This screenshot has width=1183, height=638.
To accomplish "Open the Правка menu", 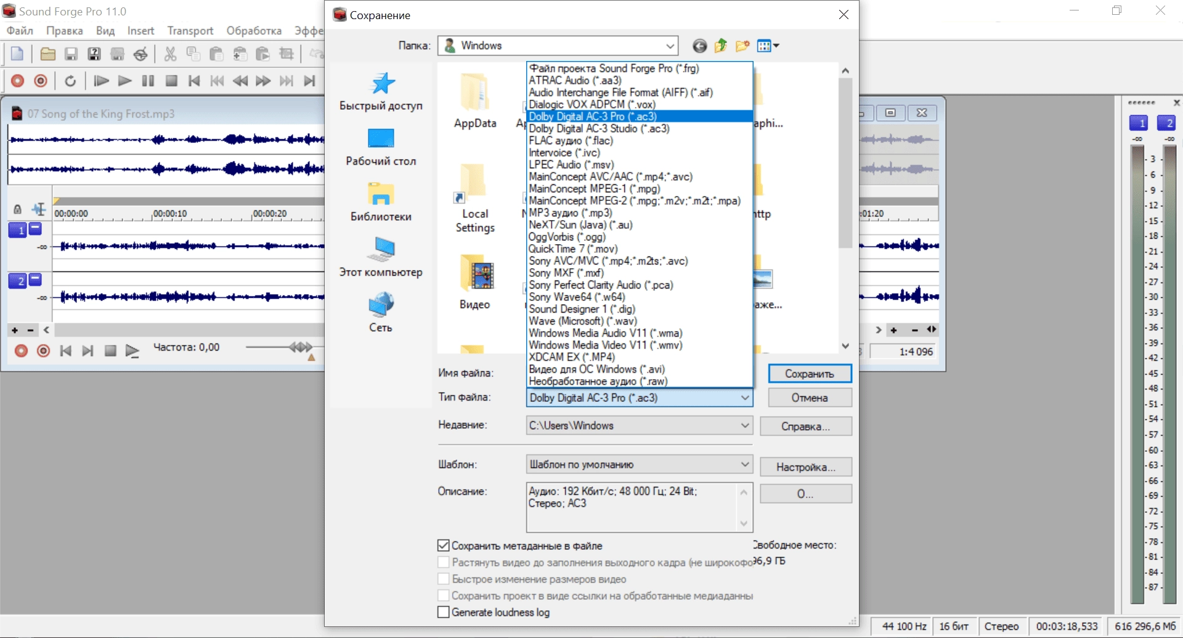I will pyautogui.click(x=65, y=30).
